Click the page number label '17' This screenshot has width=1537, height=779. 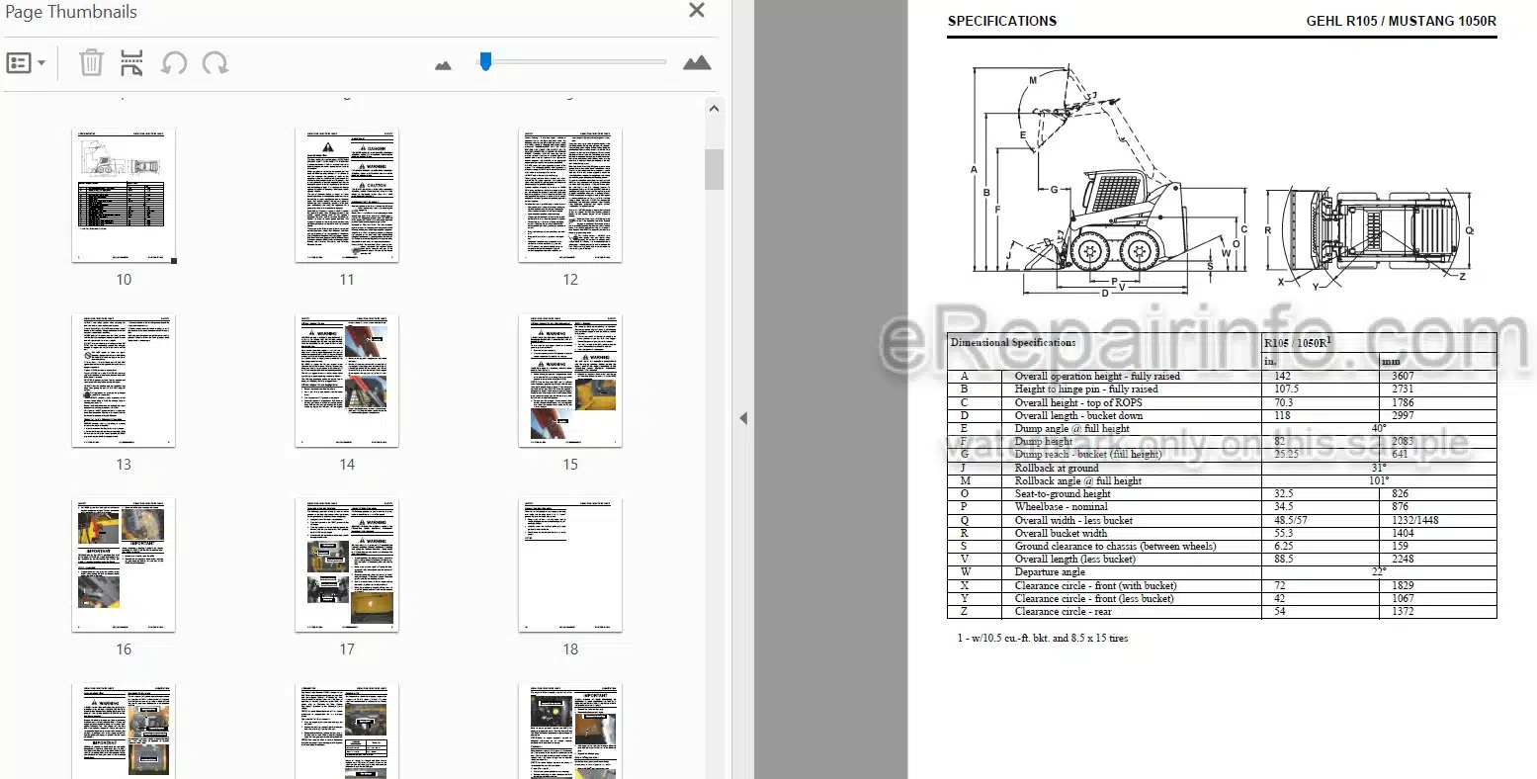click(x=347, y=649)
